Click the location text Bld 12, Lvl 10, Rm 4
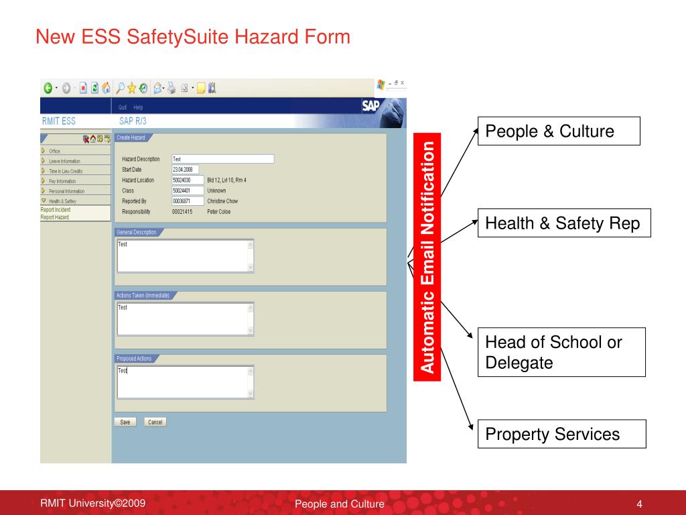 tap(226, 180)
